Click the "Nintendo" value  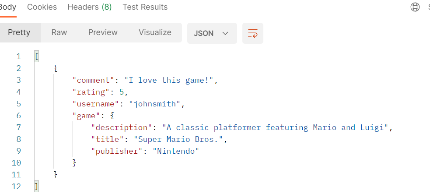pos(176,151)
